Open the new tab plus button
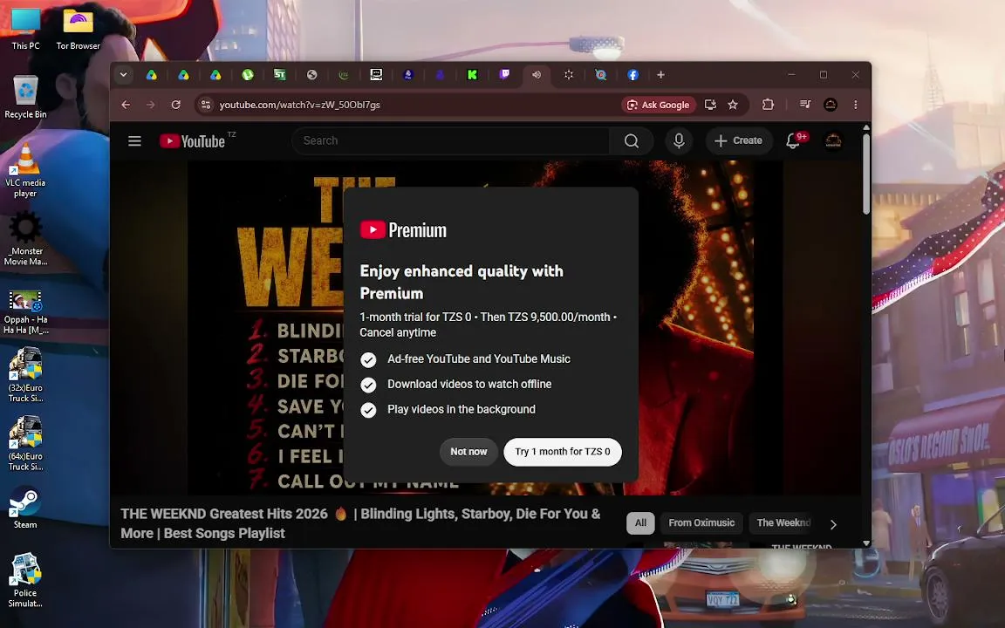The width and height of the screenshot is (1005, 628). tap(660, 75)
